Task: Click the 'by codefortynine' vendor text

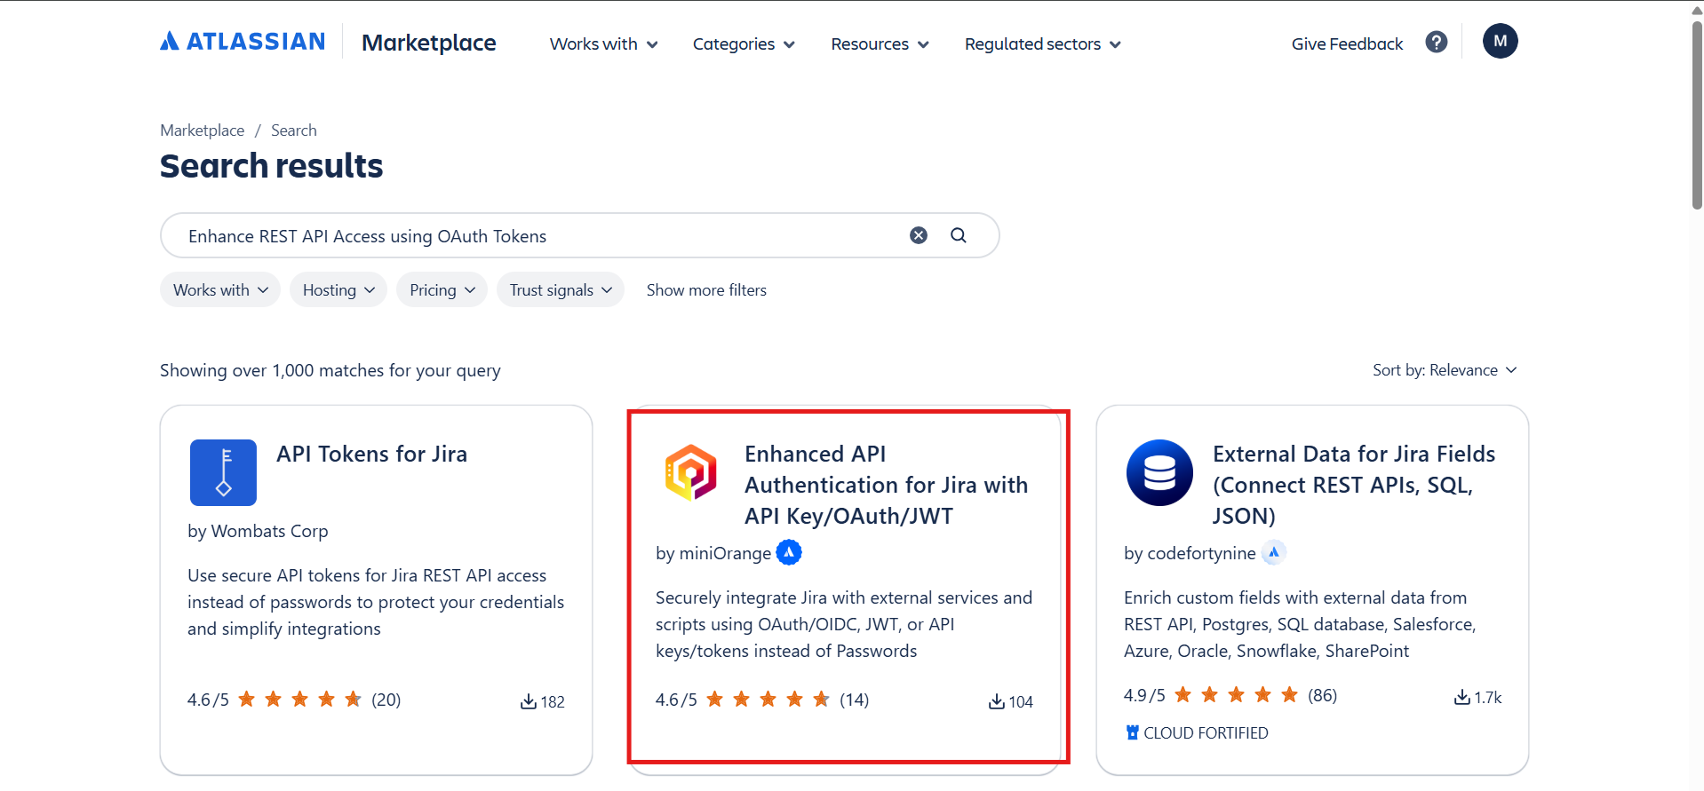Action: 1190,553
